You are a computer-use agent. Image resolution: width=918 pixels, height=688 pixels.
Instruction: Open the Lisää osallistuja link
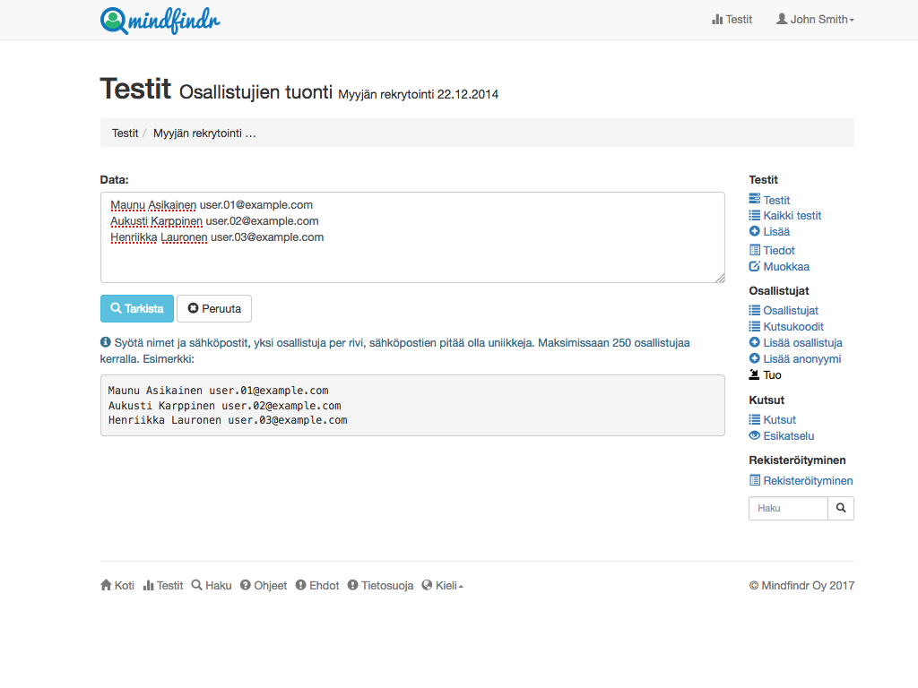(802, 343)
